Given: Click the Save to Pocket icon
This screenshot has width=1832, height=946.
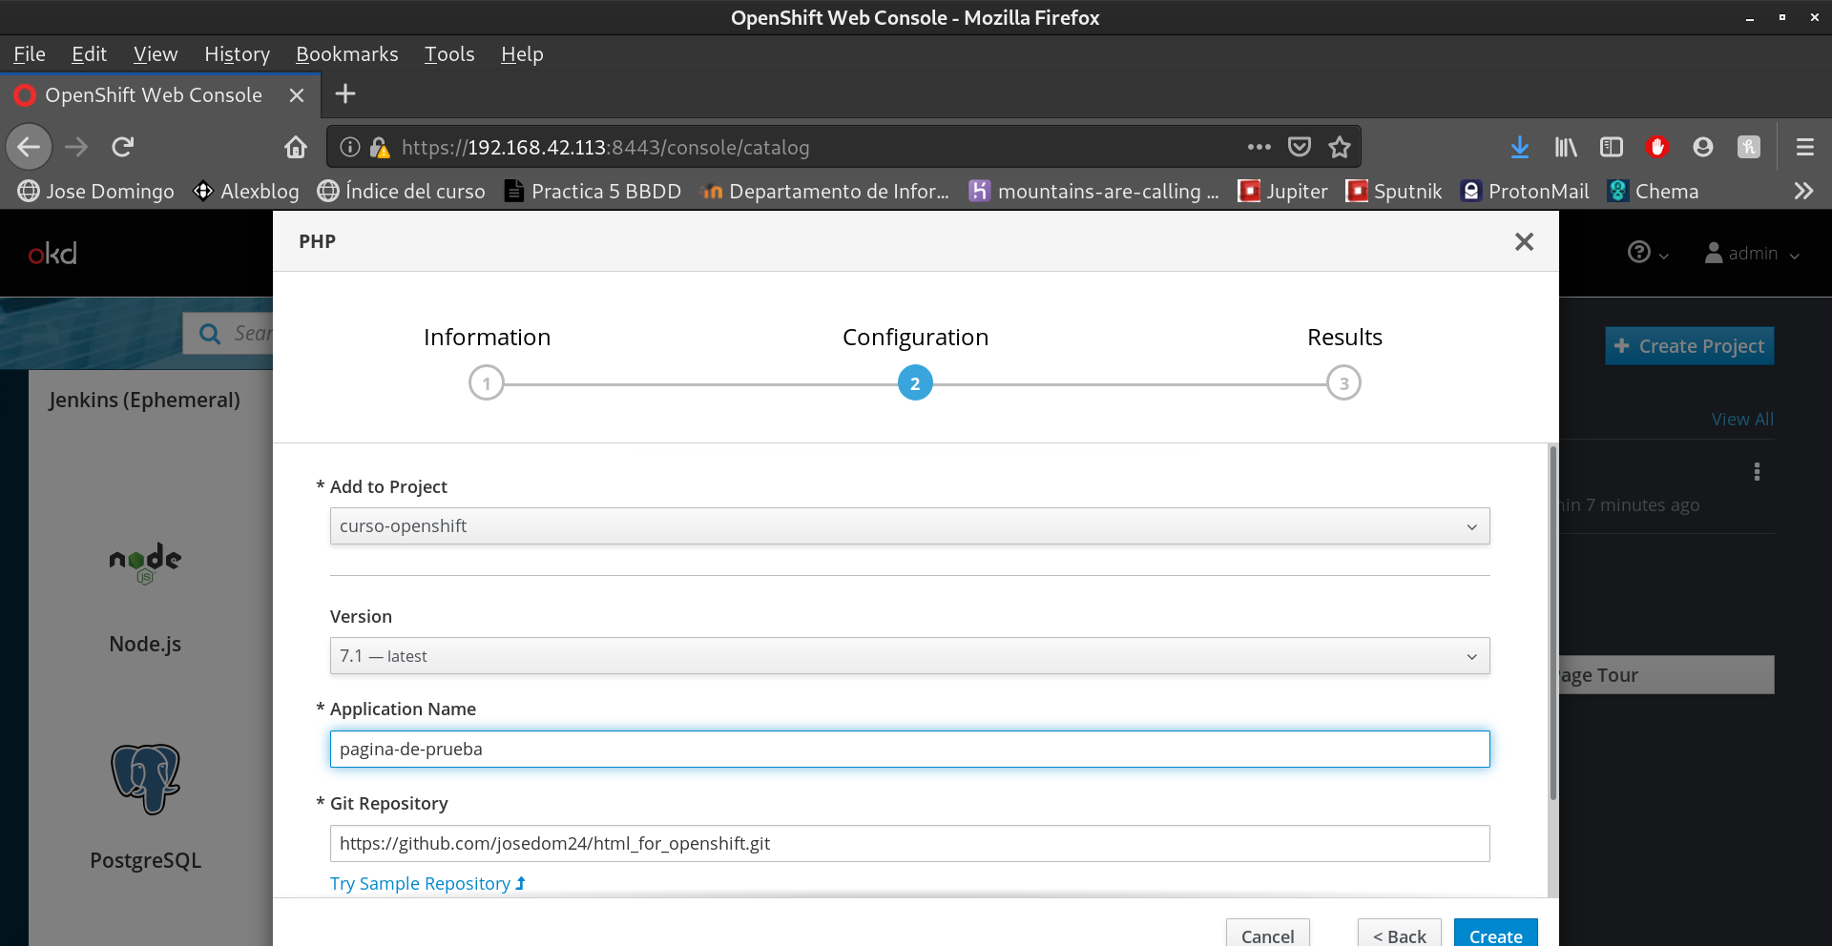Looking at the screenshot, I should 1299,147.
